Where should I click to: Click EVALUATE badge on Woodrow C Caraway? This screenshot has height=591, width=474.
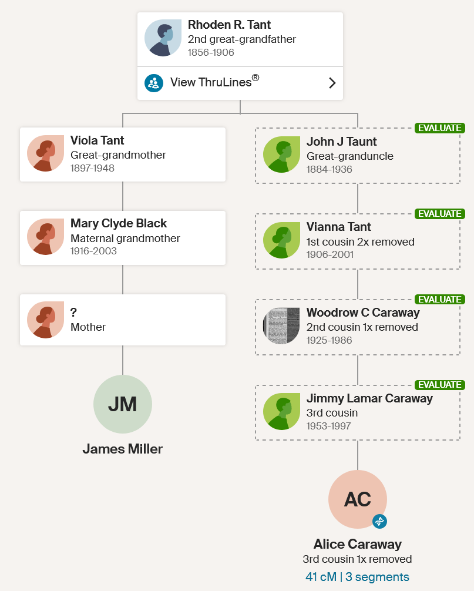440,299
